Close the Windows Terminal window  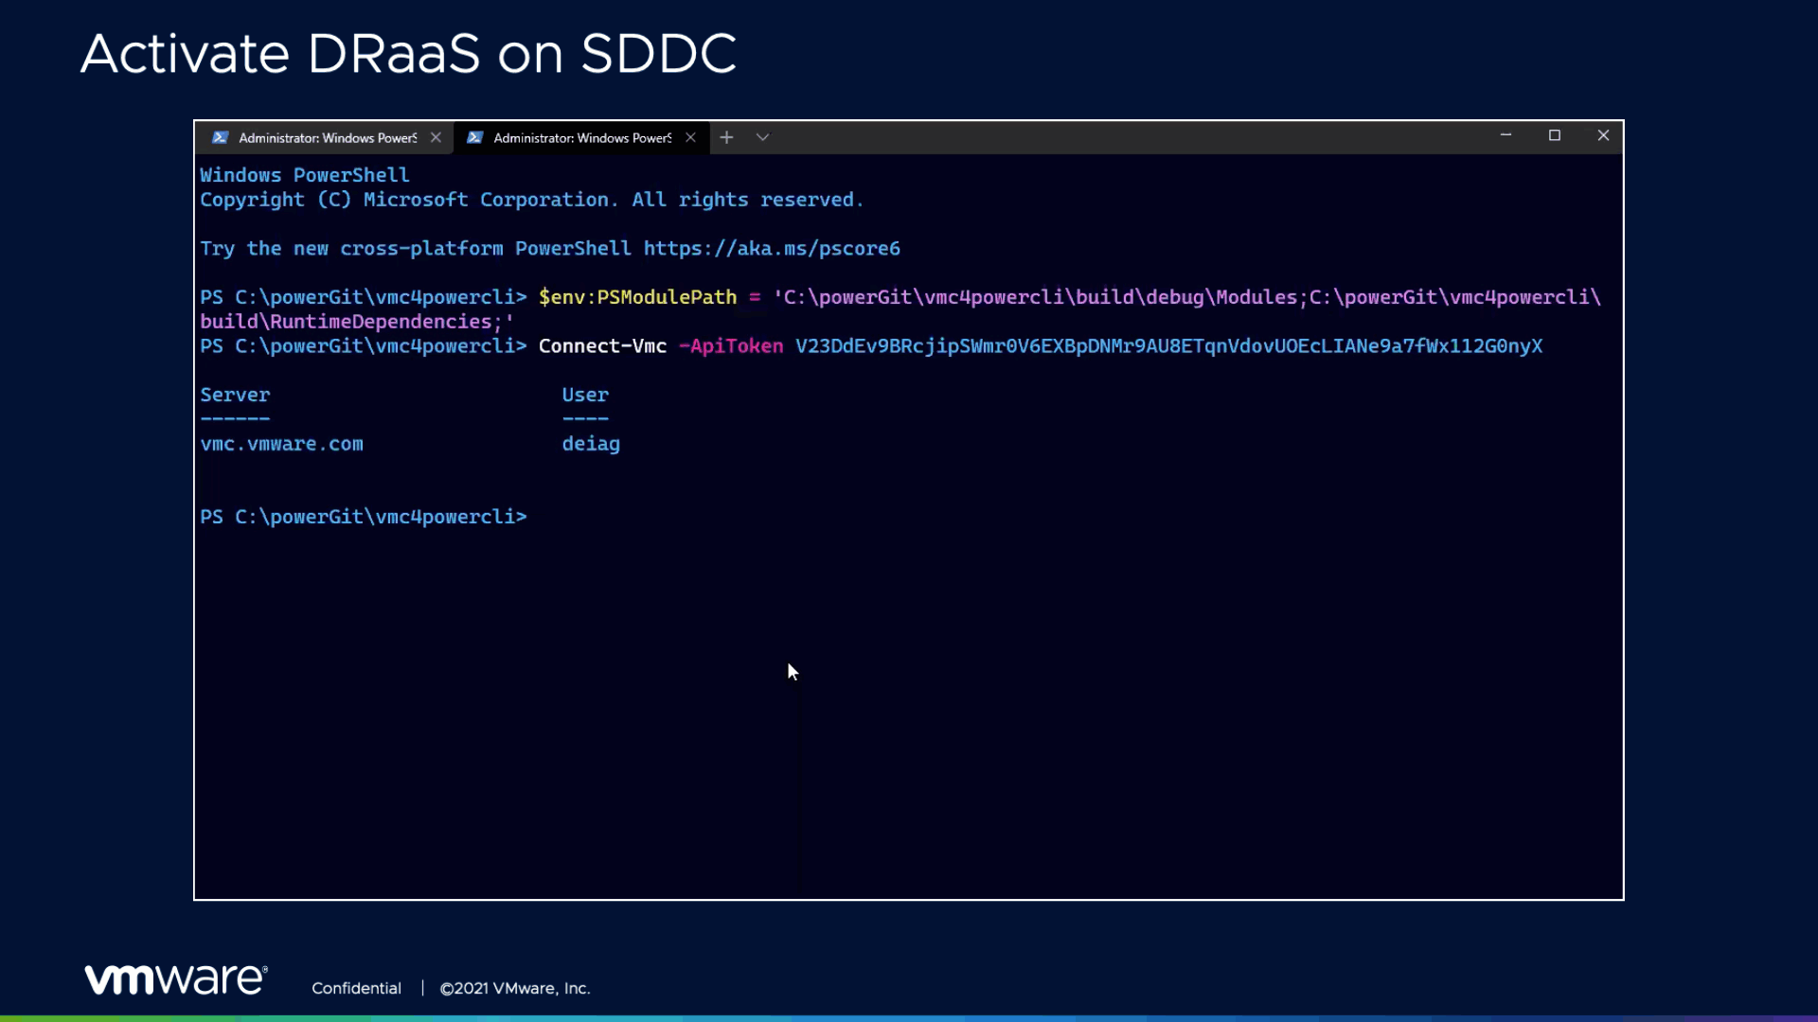coord(1603,136)
